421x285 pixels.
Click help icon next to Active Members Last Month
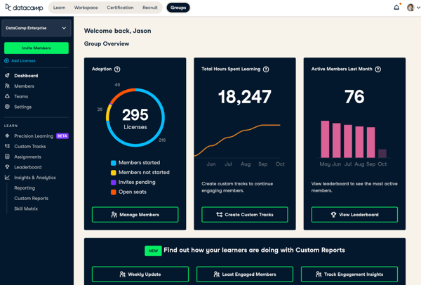(x=377, y=69)
